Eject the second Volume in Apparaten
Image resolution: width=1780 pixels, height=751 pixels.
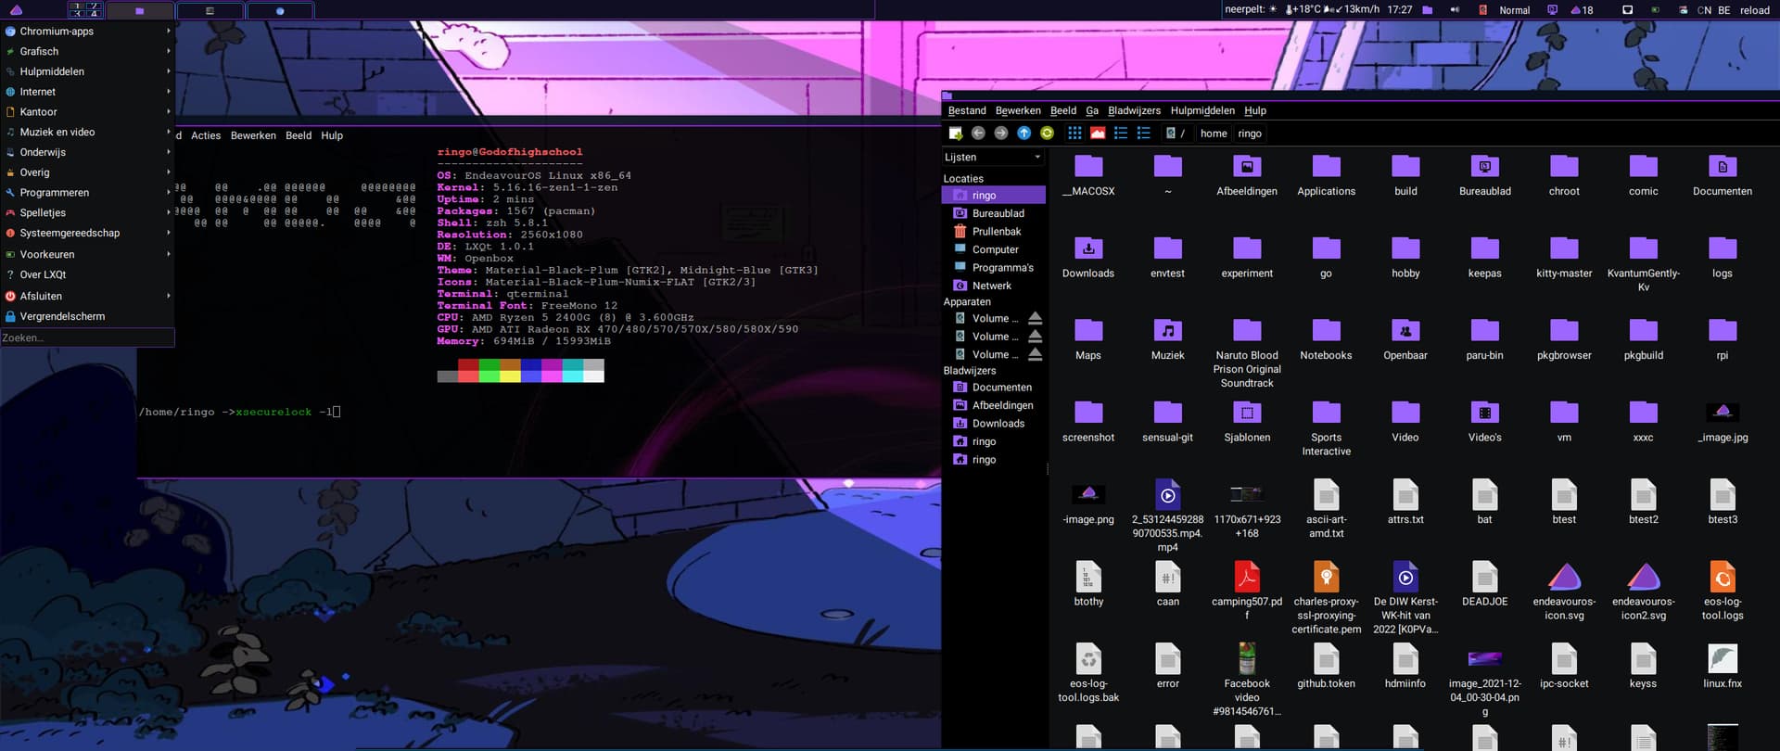pyautogui.click(x=1036, y=337)
